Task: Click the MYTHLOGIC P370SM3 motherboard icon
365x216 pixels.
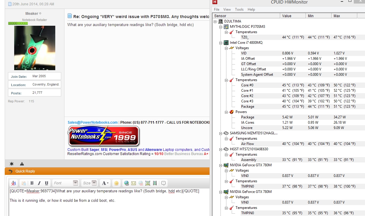Action: 226,27
